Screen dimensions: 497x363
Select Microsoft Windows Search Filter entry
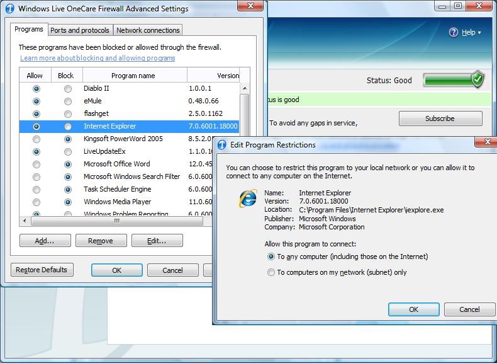click(x=131, y=176)
